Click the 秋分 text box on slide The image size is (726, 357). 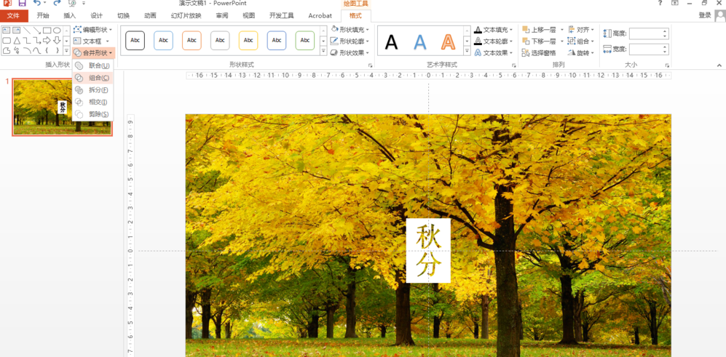(x=428, y=251)
